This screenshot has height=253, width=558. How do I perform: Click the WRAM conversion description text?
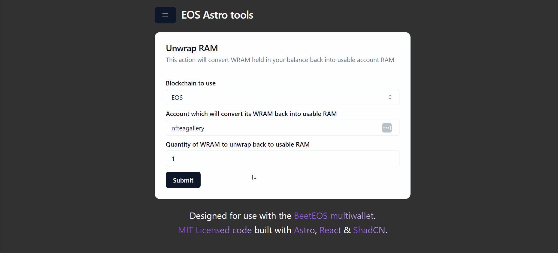point(280,60)
